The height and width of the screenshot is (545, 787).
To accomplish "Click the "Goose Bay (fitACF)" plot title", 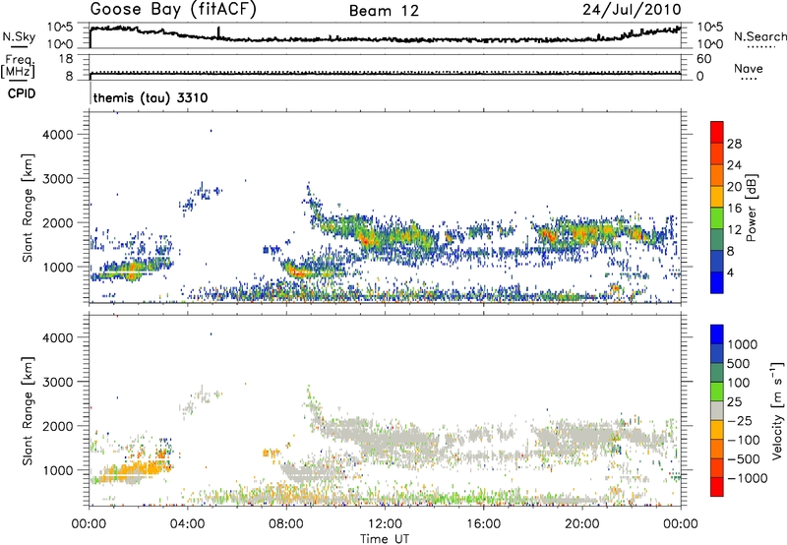I will click(173, 10).
